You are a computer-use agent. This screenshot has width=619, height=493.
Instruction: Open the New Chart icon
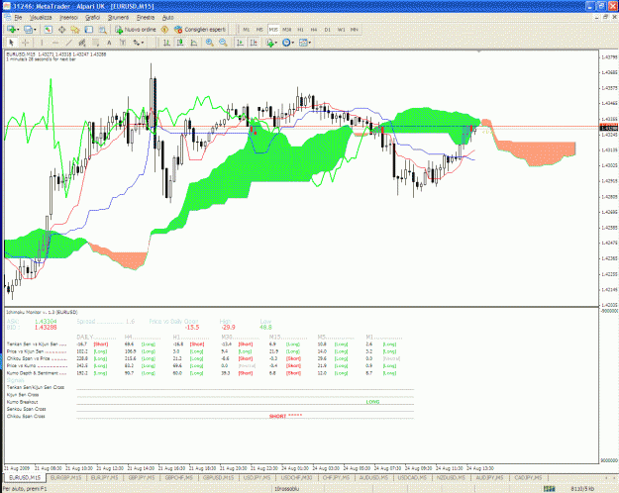(11, 30)
